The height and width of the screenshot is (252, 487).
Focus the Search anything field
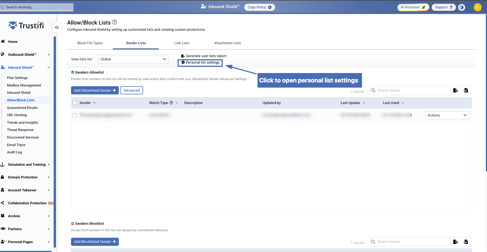coord(37,7)
